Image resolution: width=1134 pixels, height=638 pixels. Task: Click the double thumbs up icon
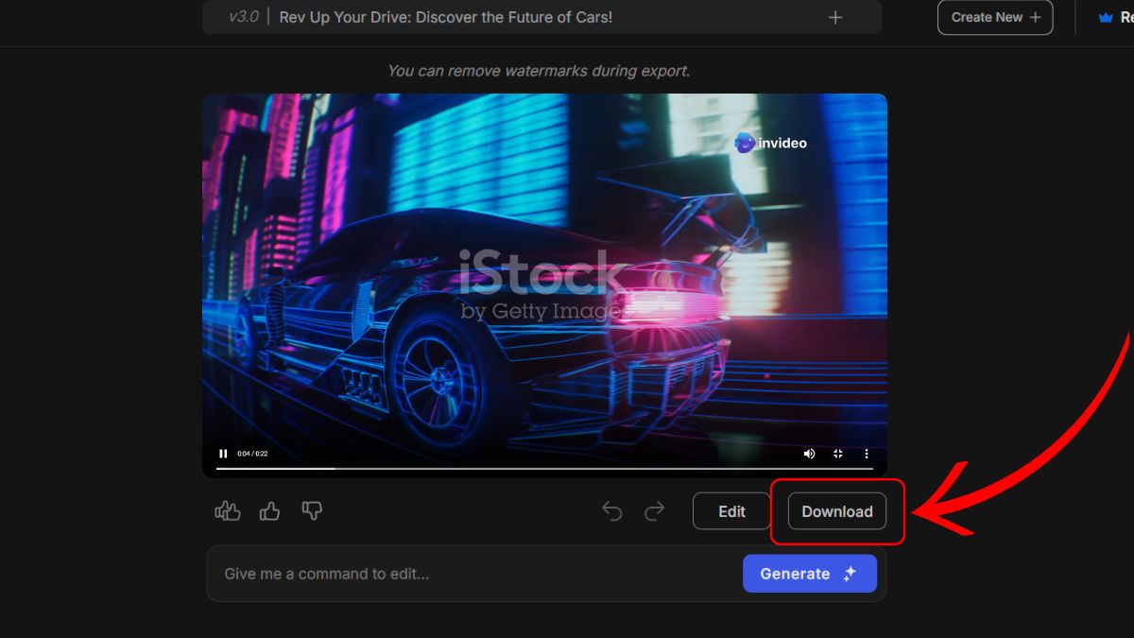point(228,511)
